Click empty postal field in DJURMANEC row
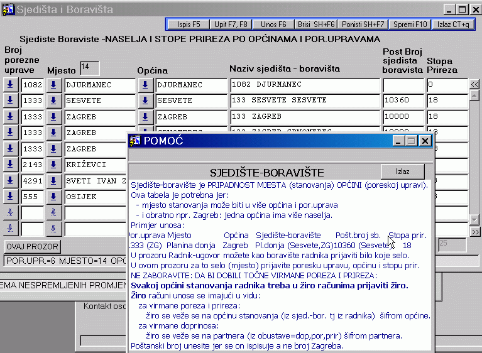This screenshot has width=482, height=353. (403, 85)
